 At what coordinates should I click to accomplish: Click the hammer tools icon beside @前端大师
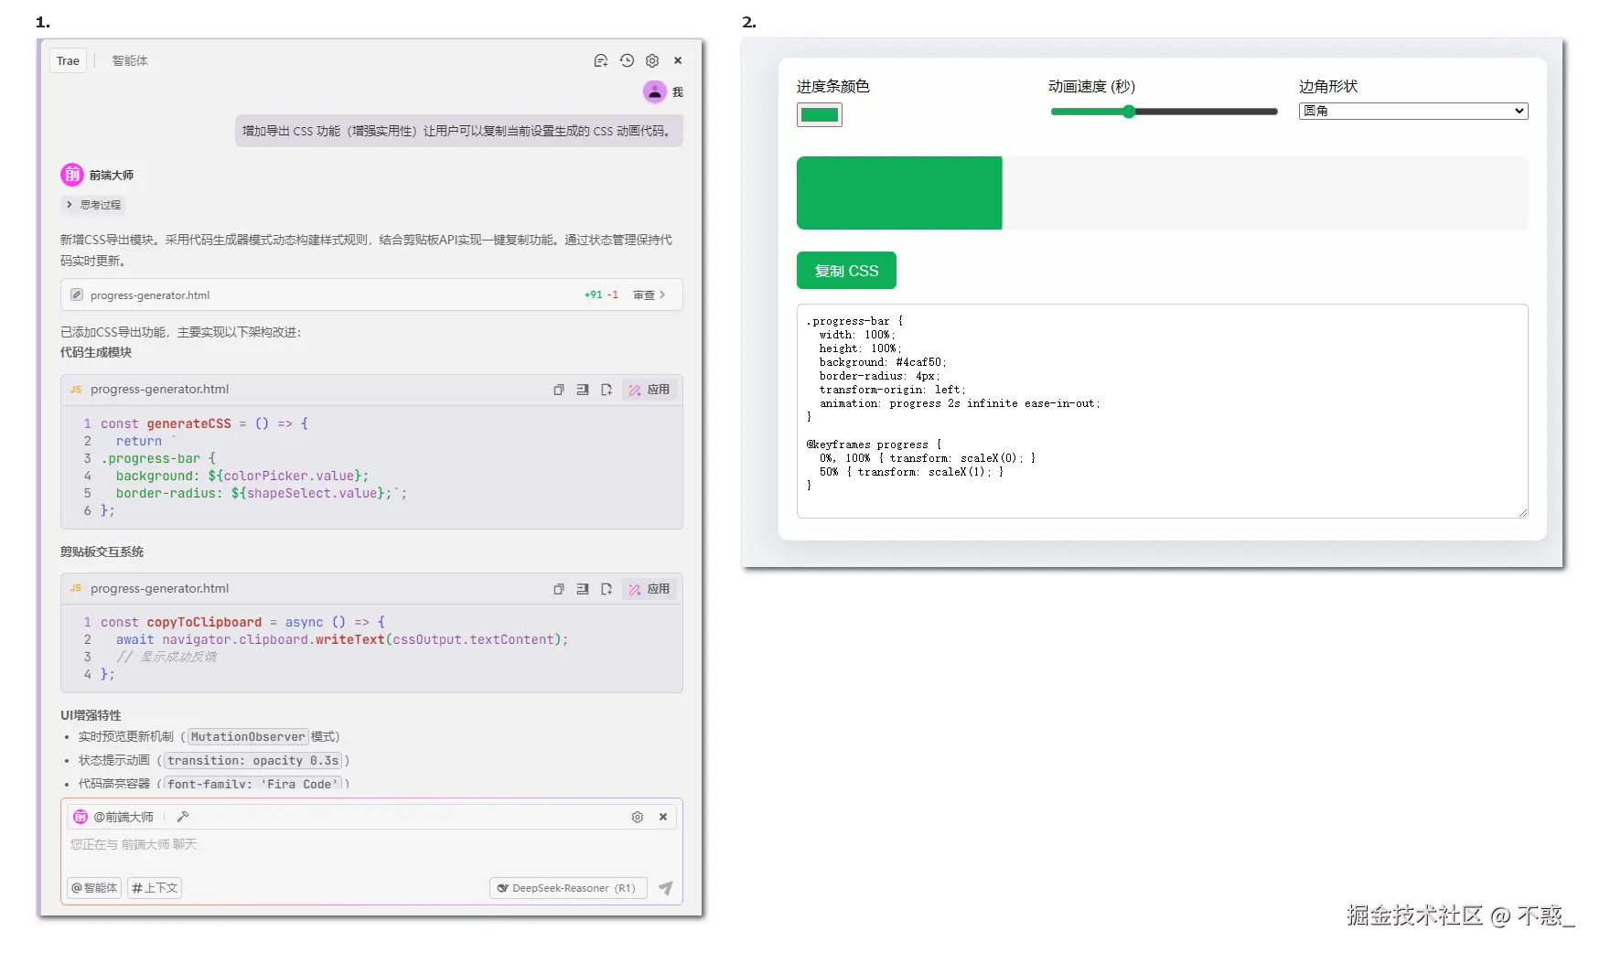tap(183, 817)
